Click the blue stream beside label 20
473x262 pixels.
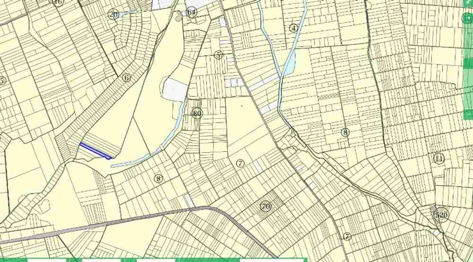click(127, 13)
